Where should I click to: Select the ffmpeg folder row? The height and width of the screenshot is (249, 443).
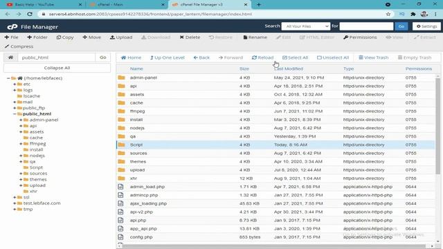275,111
